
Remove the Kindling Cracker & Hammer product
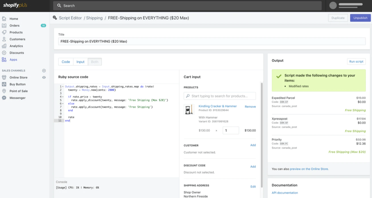click(250, 106)
